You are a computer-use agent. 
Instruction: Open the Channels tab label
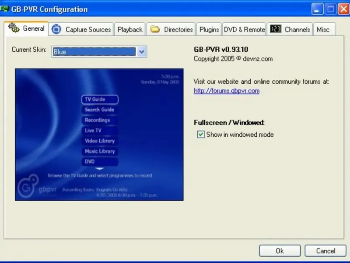[297, 29]
